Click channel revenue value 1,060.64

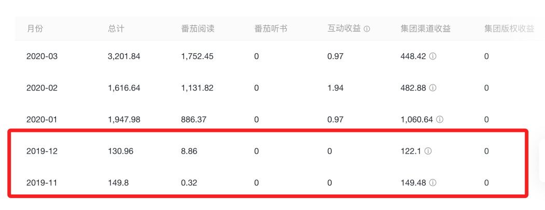click(417, 119)
